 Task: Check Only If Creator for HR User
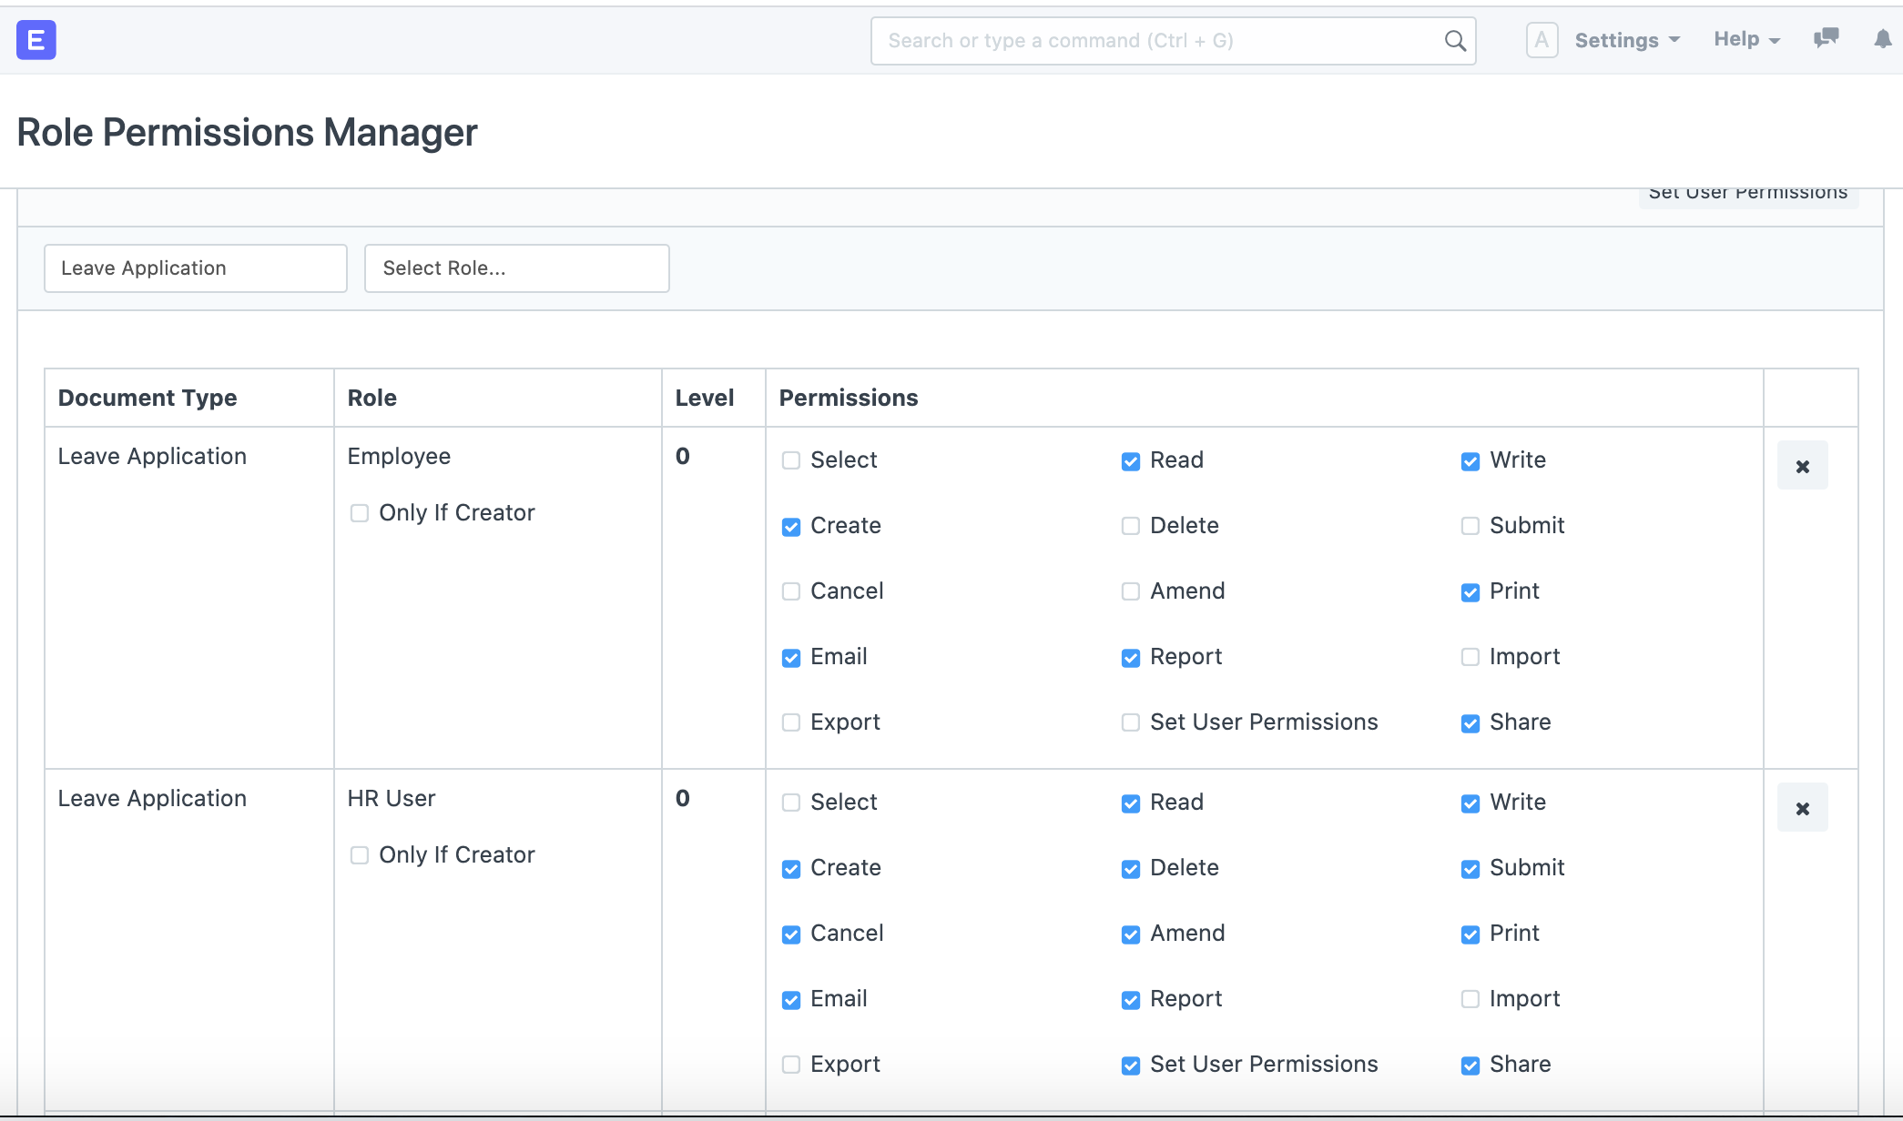358,855
